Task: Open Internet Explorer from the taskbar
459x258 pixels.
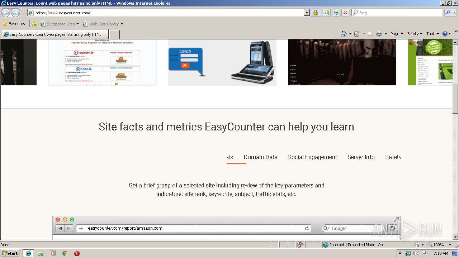Action: [x=29, y=253]
